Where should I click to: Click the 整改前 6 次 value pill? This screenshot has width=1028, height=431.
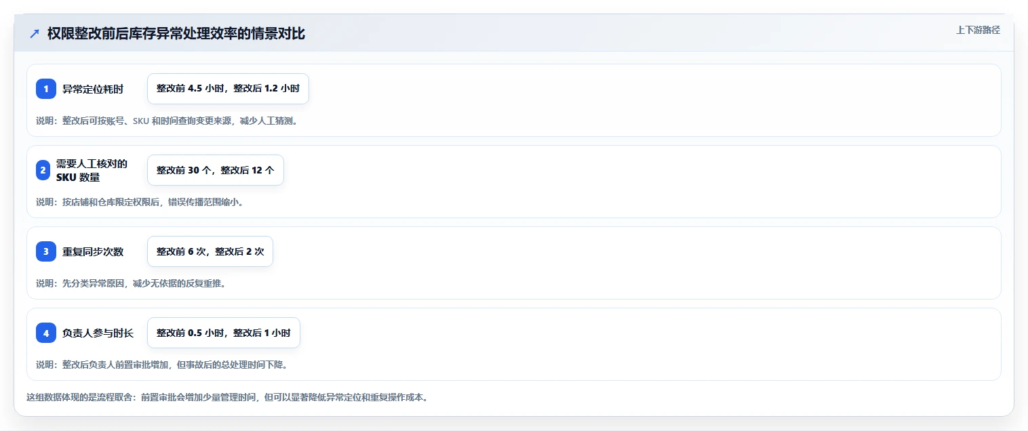(x=210, y=251)
